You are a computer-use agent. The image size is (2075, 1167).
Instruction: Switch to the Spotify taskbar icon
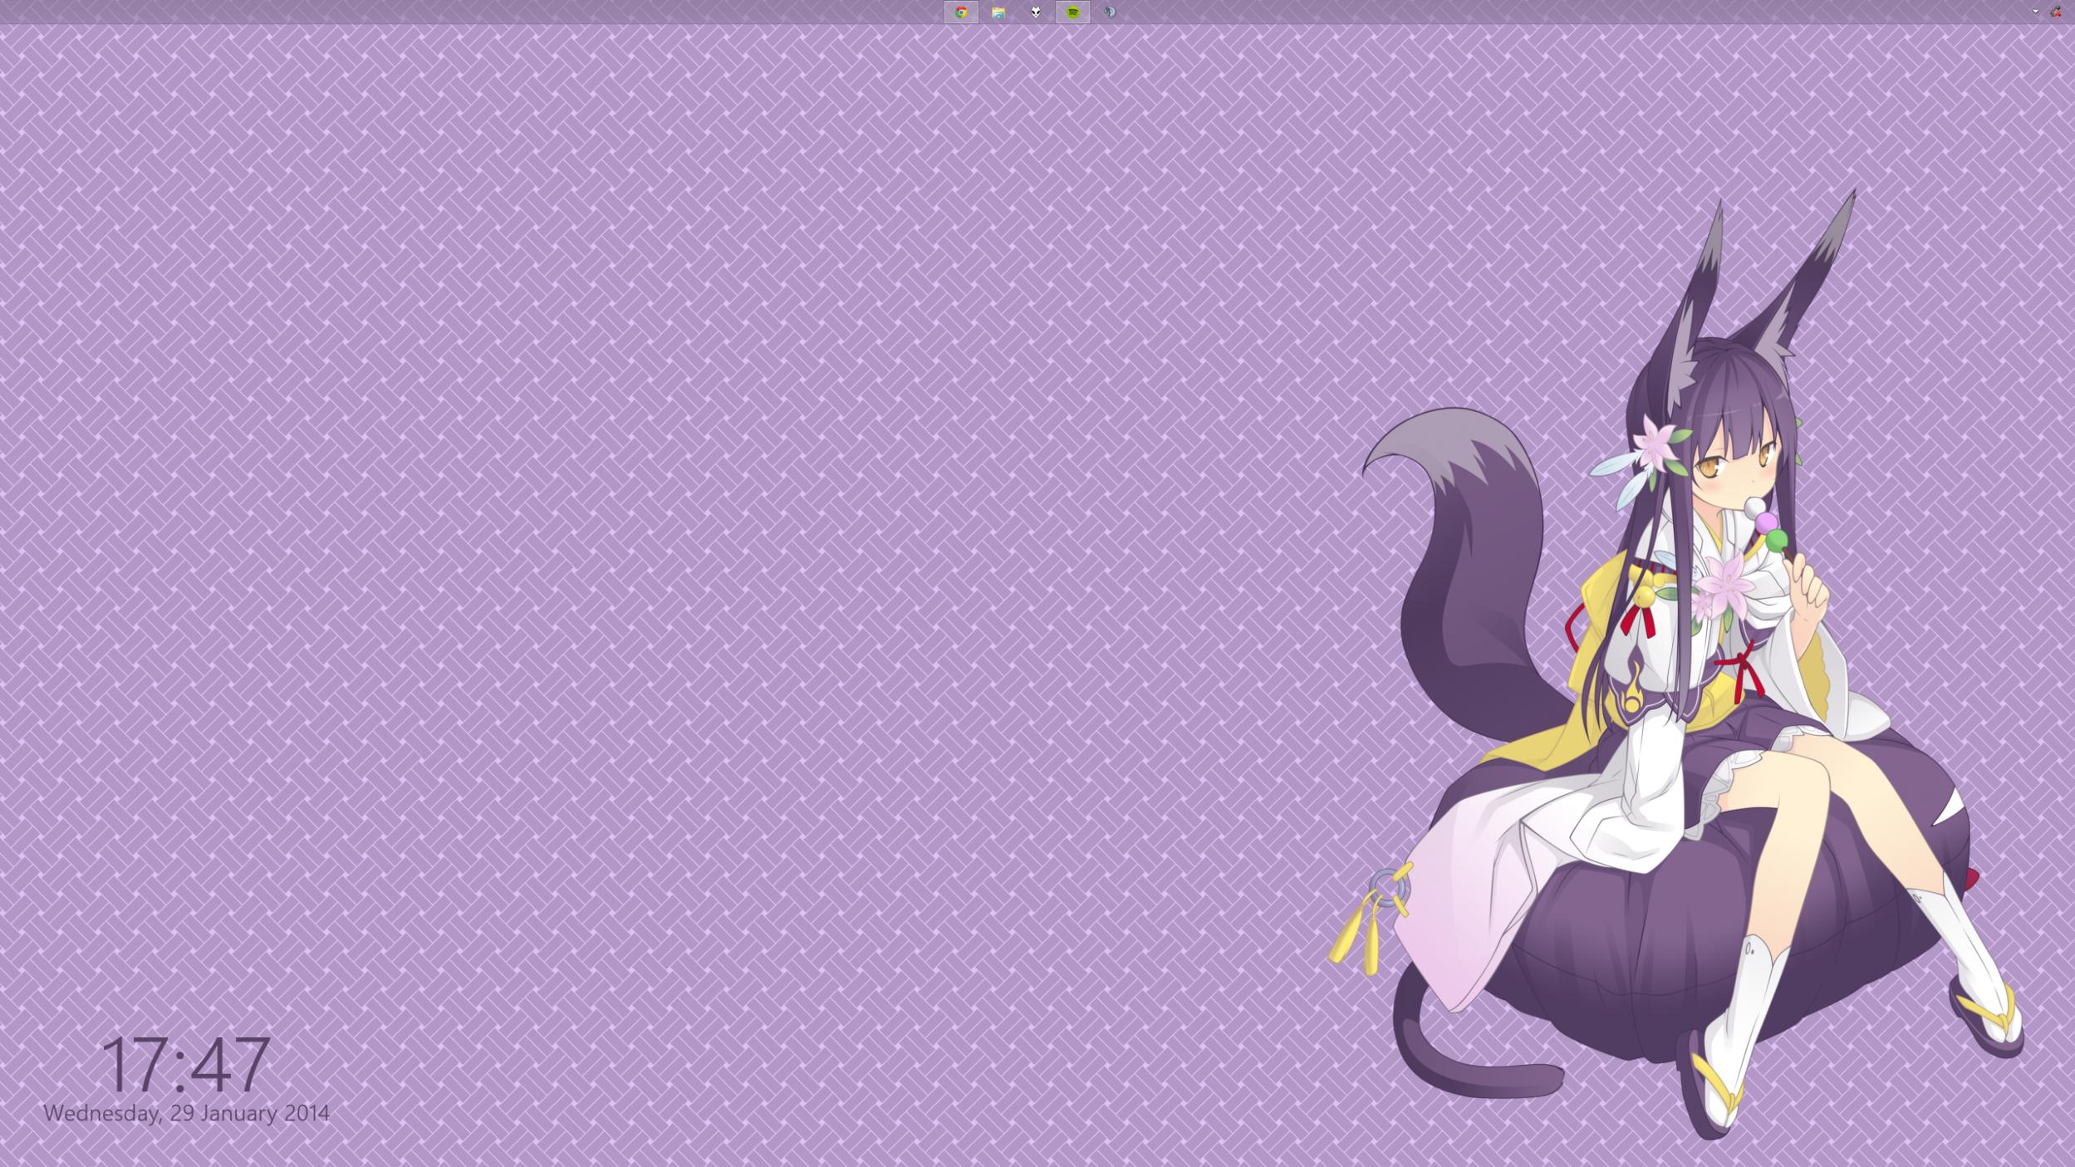click(1072, 12)
